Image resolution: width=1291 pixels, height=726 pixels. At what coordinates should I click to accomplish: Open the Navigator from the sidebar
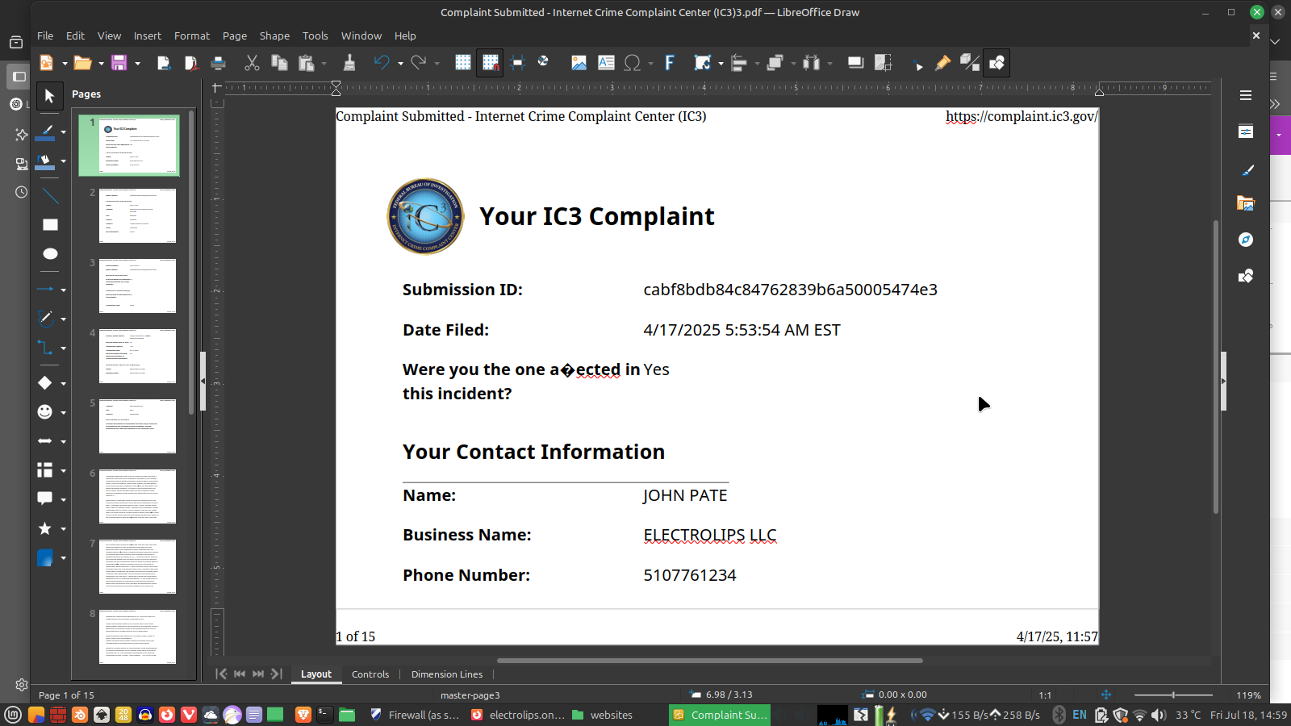[1246, 240]
